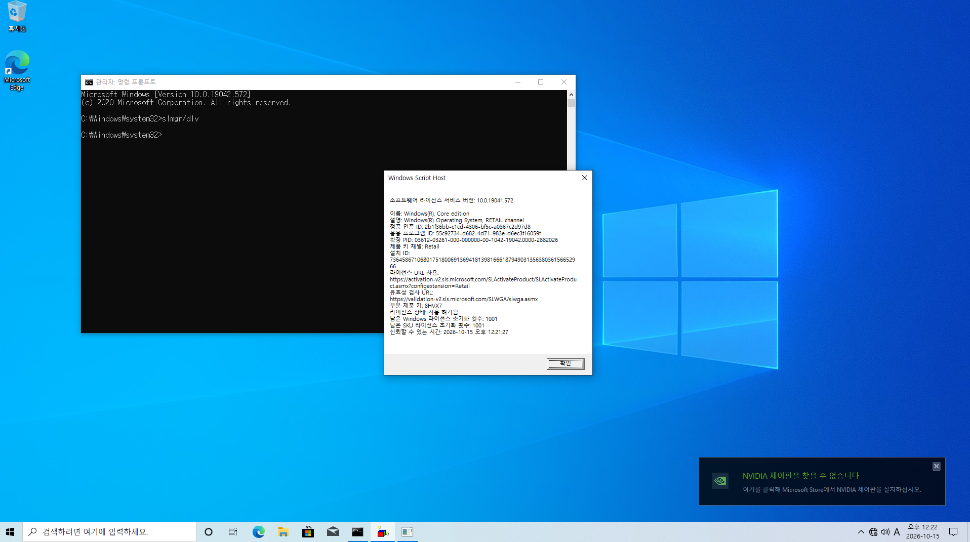Open File Explorer from the taskbar
970x542 pixels.
click(283, 531)
